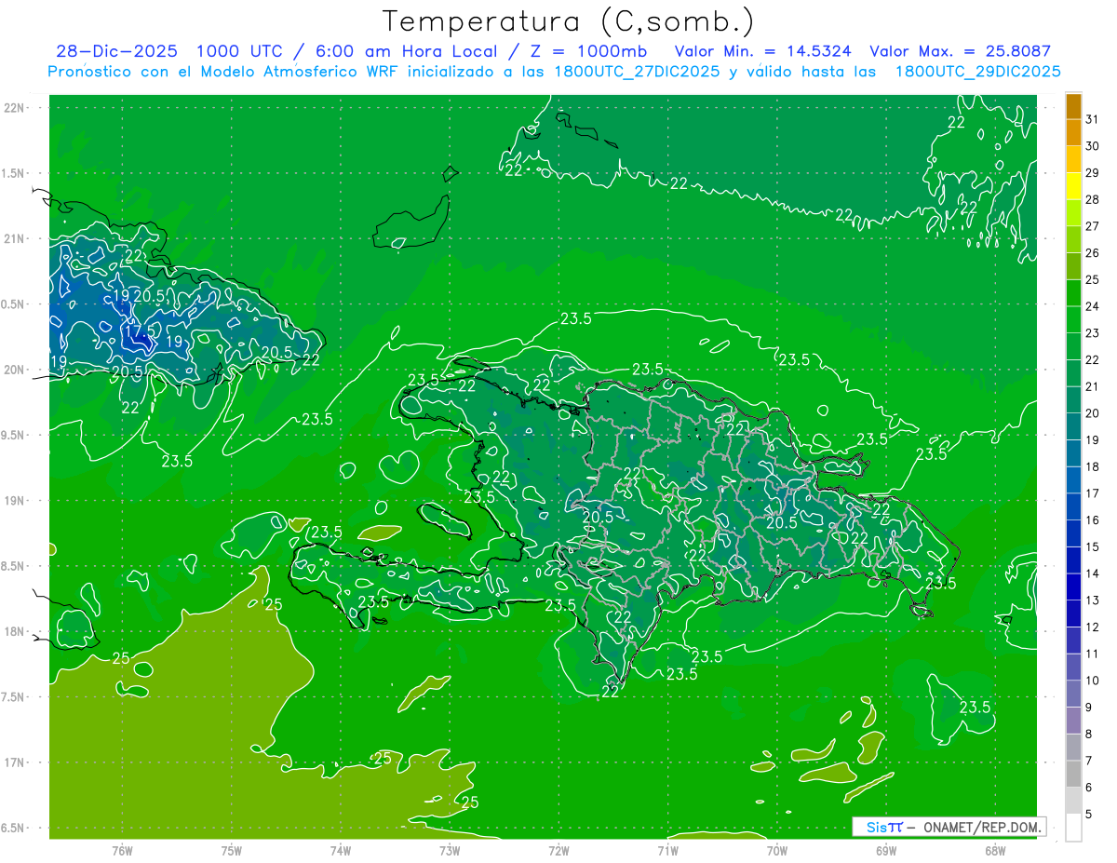Click the '71W' longitude axis label
1117x863 pixels.
point(667,850)
